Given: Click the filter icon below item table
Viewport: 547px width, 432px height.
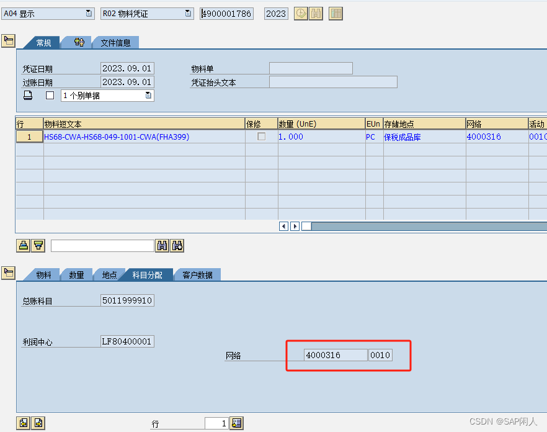Looking at the screenshot, I should tap(38, 246).
